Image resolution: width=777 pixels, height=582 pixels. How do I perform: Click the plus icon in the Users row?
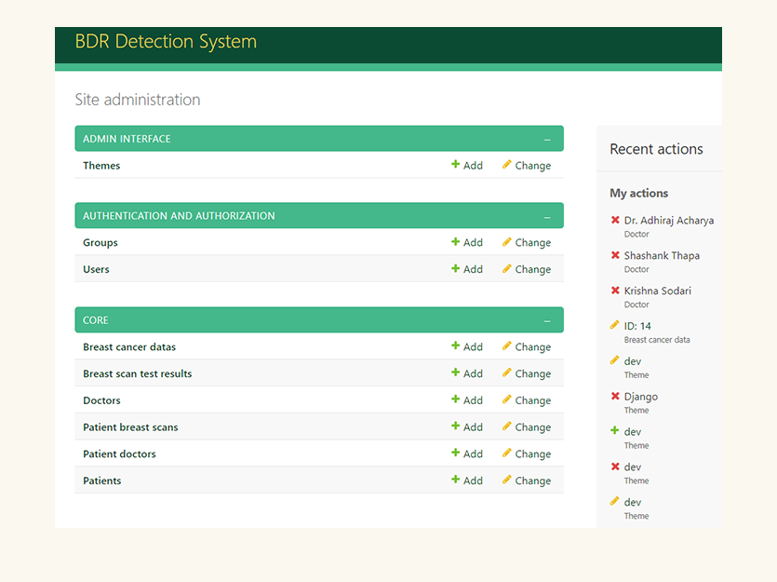pos(455,268)
